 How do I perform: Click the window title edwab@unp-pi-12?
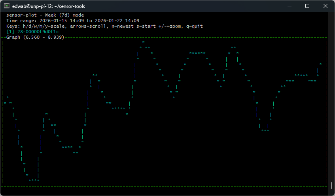49,6
